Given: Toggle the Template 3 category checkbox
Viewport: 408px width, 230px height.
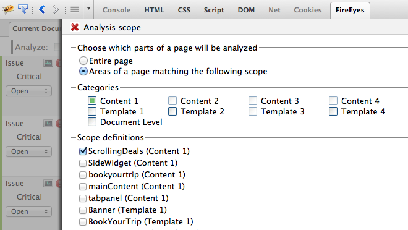Looking at the screenshot, I should pos(253,111).
